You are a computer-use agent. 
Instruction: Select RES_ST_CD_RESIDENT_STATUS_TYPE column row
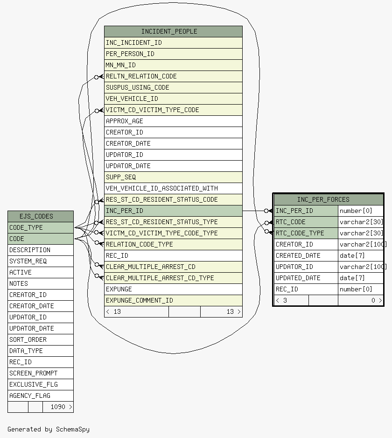[x=173, y=222]
